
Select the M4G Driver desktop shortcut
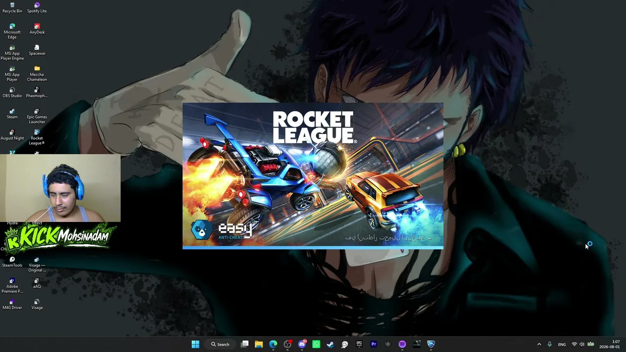12,305
